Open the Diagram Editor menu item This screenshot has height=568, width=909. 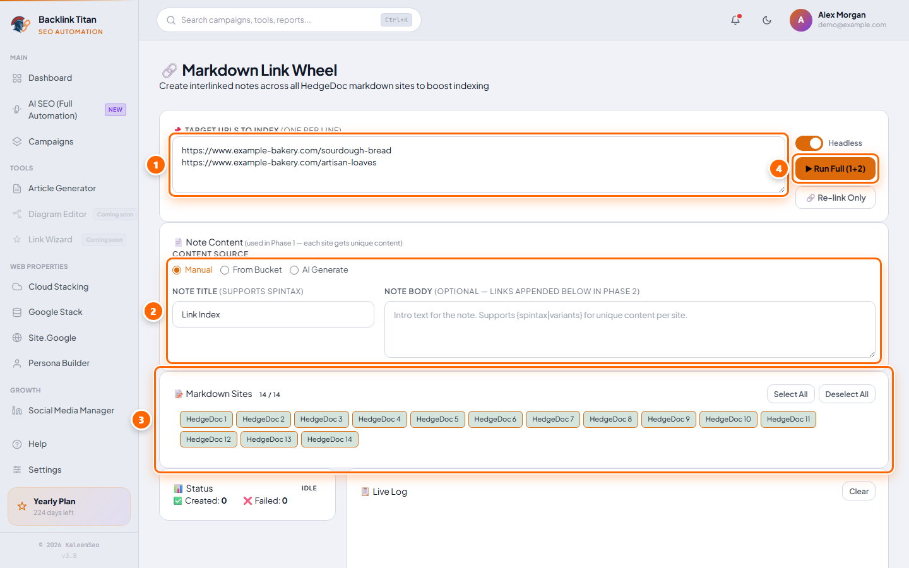pyautogui.click(x=69, y=214)
